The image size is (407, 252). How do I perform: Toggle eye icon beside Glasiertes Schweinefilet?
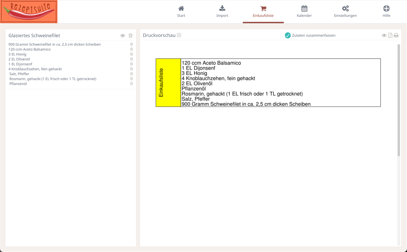click(122, 36)
